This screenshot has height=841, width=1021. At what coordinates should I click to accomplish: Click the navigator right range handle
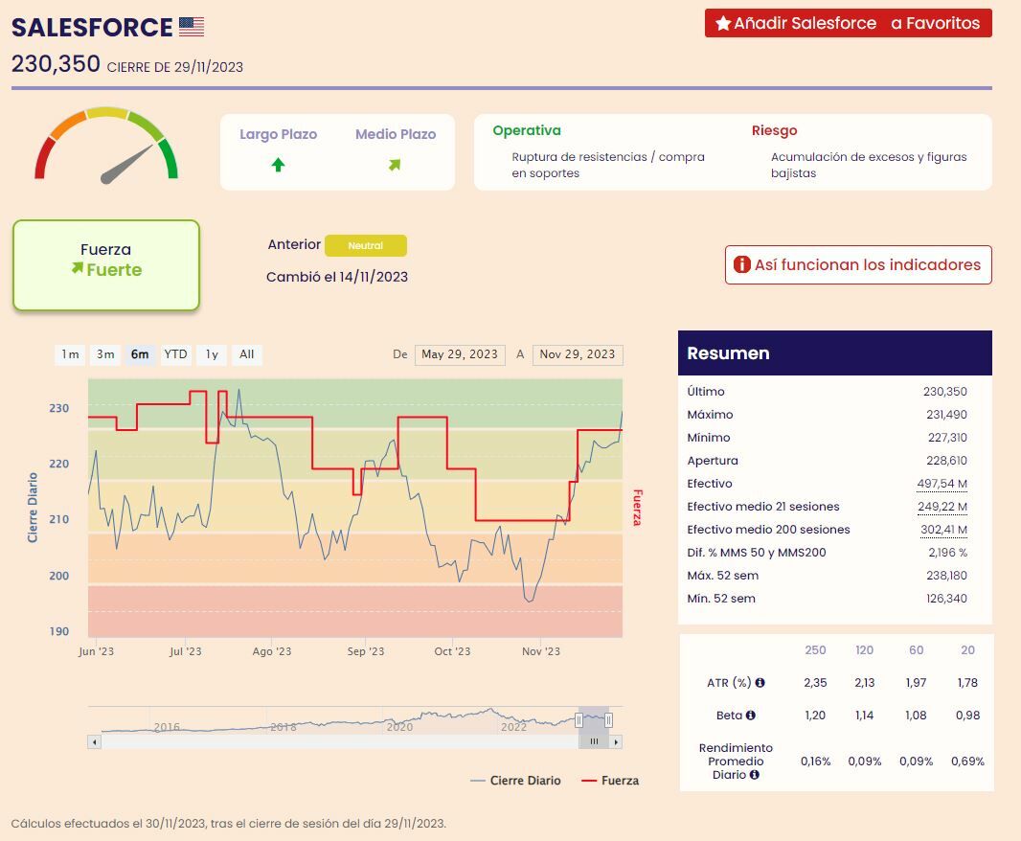pos(608,719)
